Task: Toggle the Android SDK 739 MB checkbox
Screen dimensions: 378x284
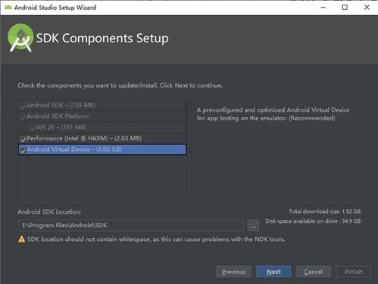Action: click(x=23, y=106)
